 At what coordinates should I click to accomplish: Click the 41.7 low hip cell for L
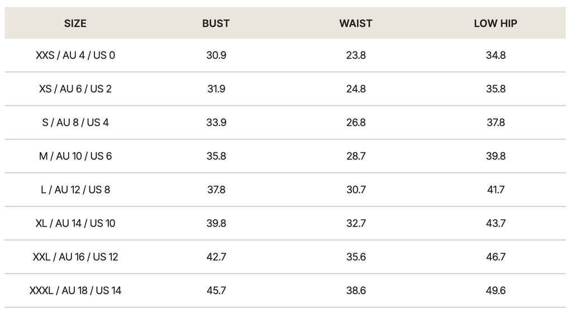495,190
